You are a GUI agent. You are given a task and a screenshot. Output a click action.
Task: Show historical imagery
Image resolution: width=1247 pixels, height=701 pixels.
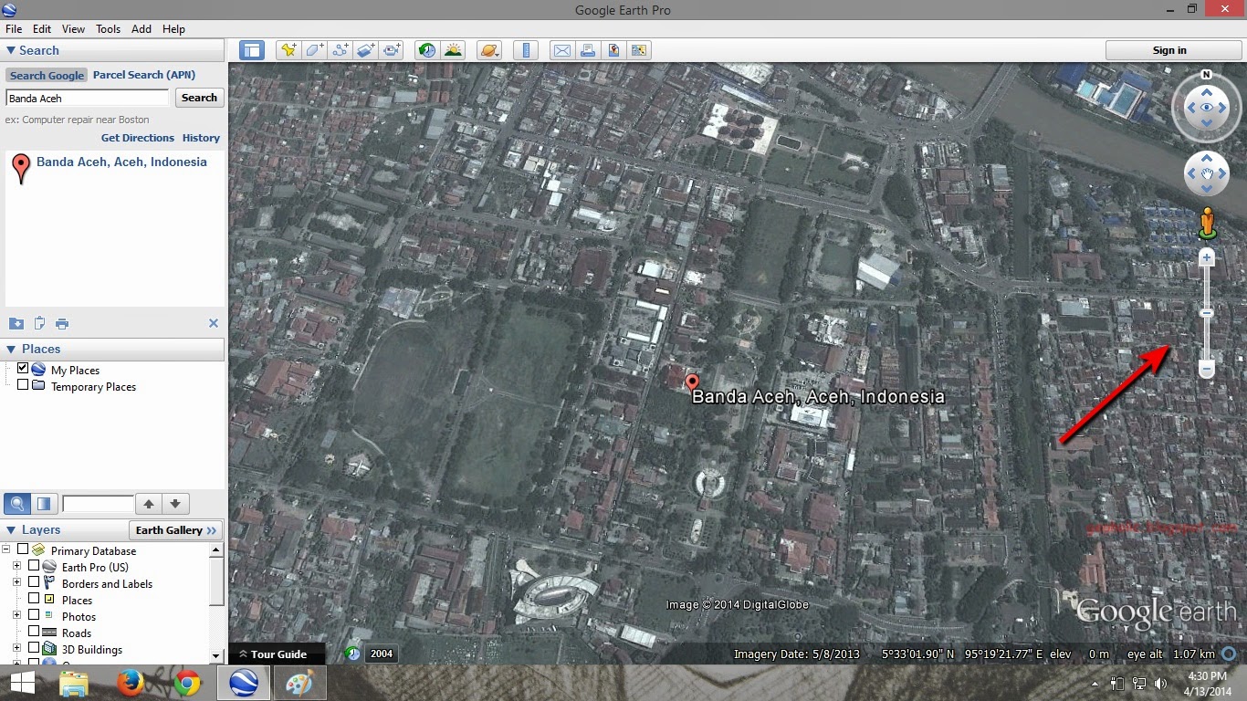426,50
